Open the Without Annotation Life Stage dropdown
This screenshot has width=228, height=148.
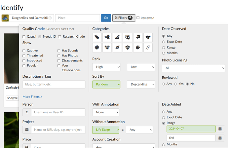106,130
